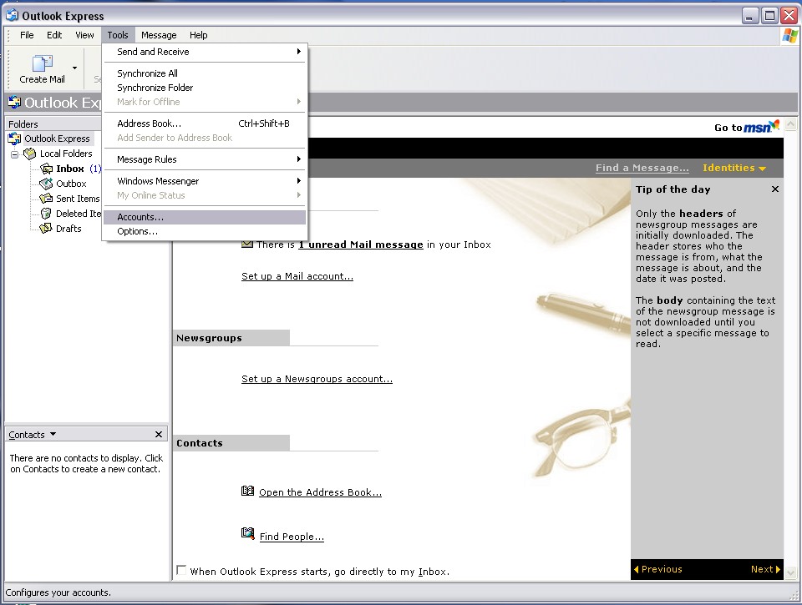Image resolution: width=802 pixels, height=605 pixels.
Task: Click the Folders pane header
Action: pos(53,124)
